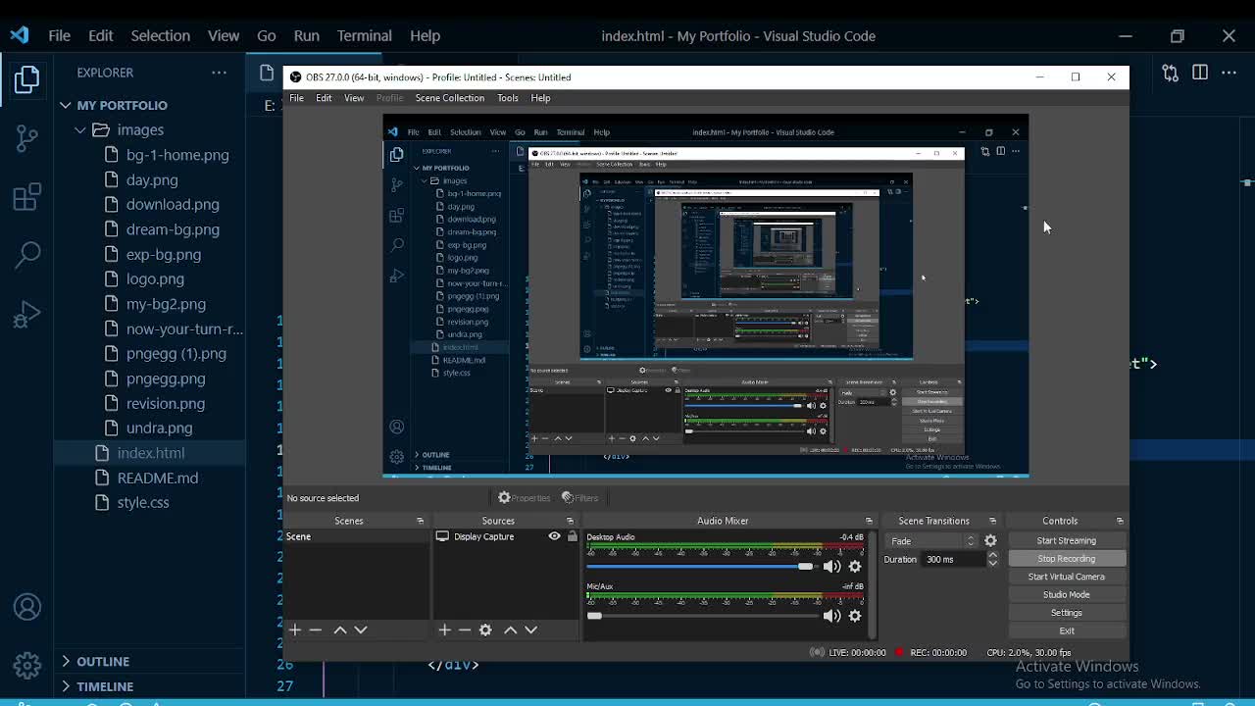Viewport: 1255px width, 706px height.
Task: Open OBS Scene Collection menu
Action: click(x=449, y=98)
